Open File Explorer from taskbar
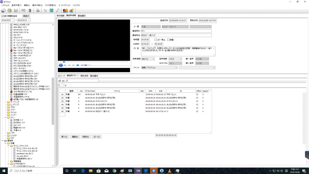The image size is (309, 174). [x=91, y=171]
